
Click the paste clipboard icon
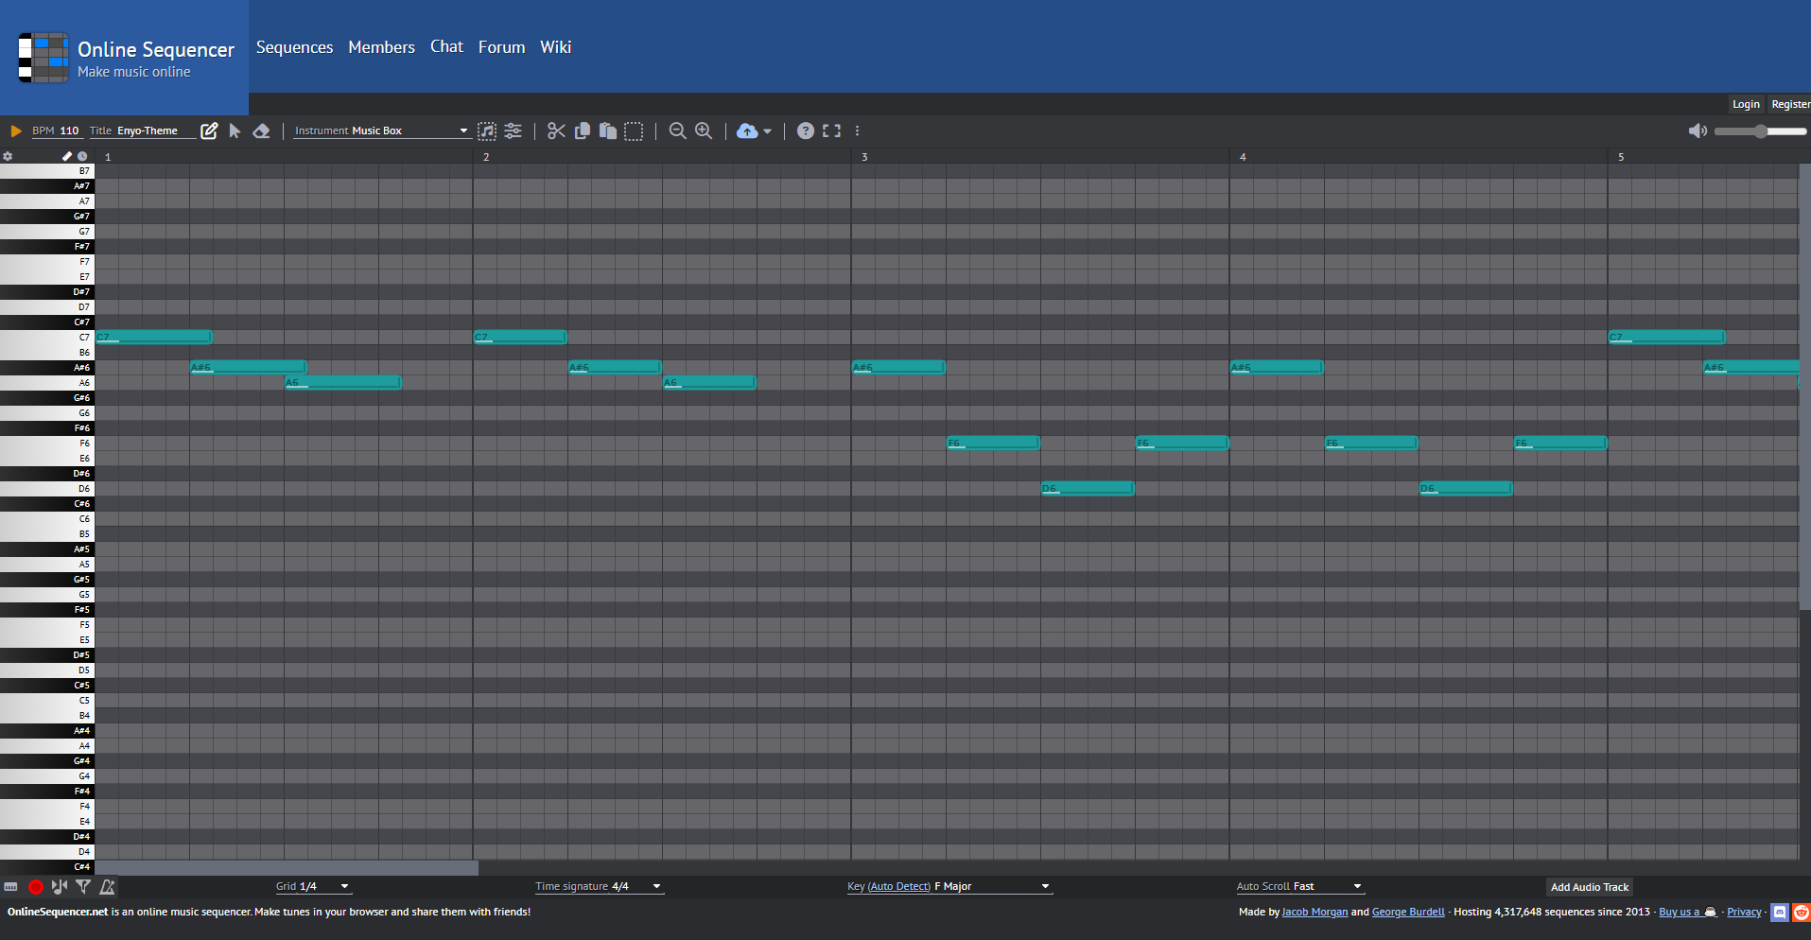[608, 131]
